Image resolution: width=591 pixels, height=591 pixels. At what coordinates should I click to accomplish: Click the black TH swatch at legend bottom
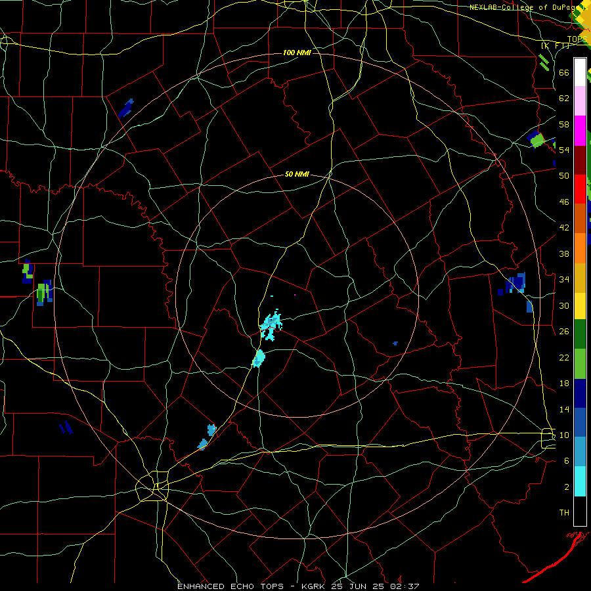pos(580,511)
